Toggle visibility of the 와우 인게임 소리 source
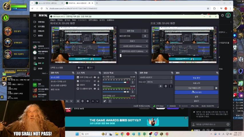Image resolution: width=244 pixels, height=137 pixels. click(x=95, y=77)
